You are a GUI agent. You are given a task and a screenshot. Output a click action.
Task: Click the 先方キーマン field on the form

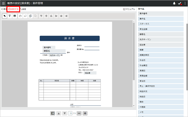click(x=55, y=55)
